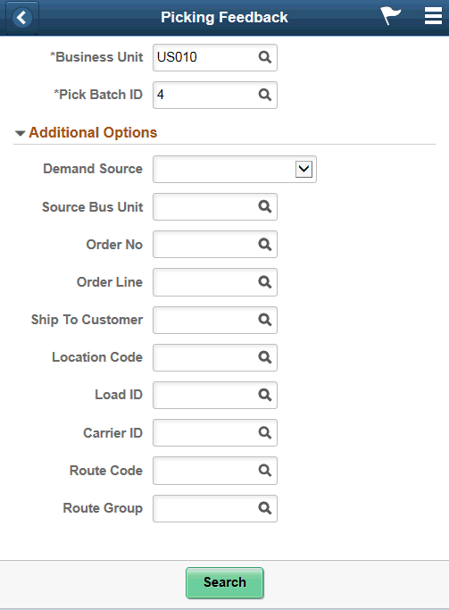This screenshot has height=610, width=449.
Task: Look up Order Line values
Action: (x=265, y=281)
